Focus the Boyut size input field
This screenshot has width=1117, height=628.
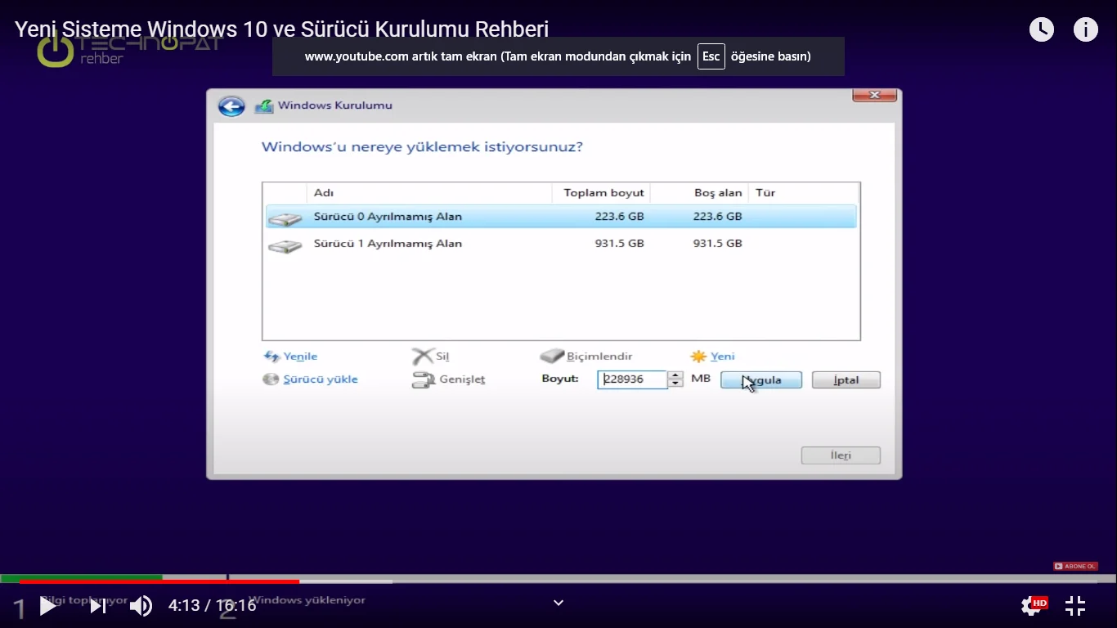[x=632, y=379]
